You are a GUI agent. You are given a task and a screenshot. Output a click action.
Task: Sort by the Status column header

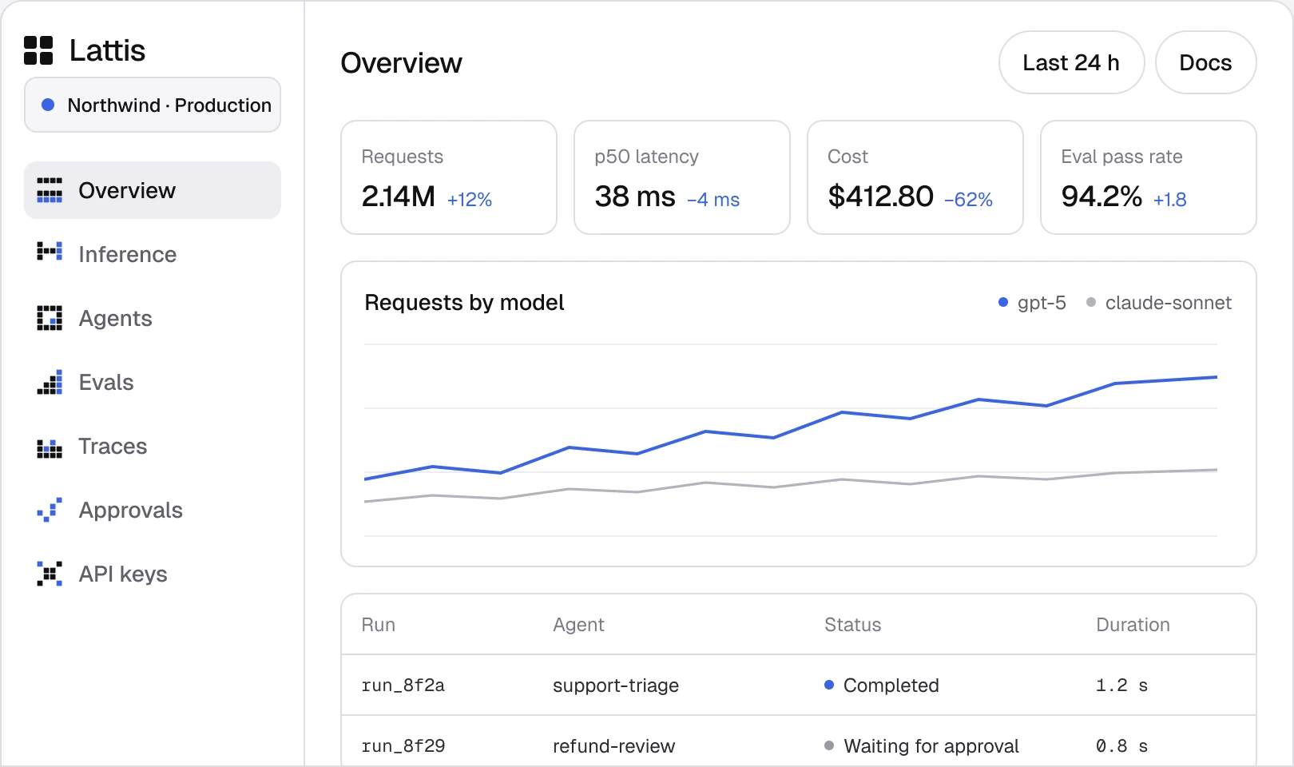click(852, 625)
